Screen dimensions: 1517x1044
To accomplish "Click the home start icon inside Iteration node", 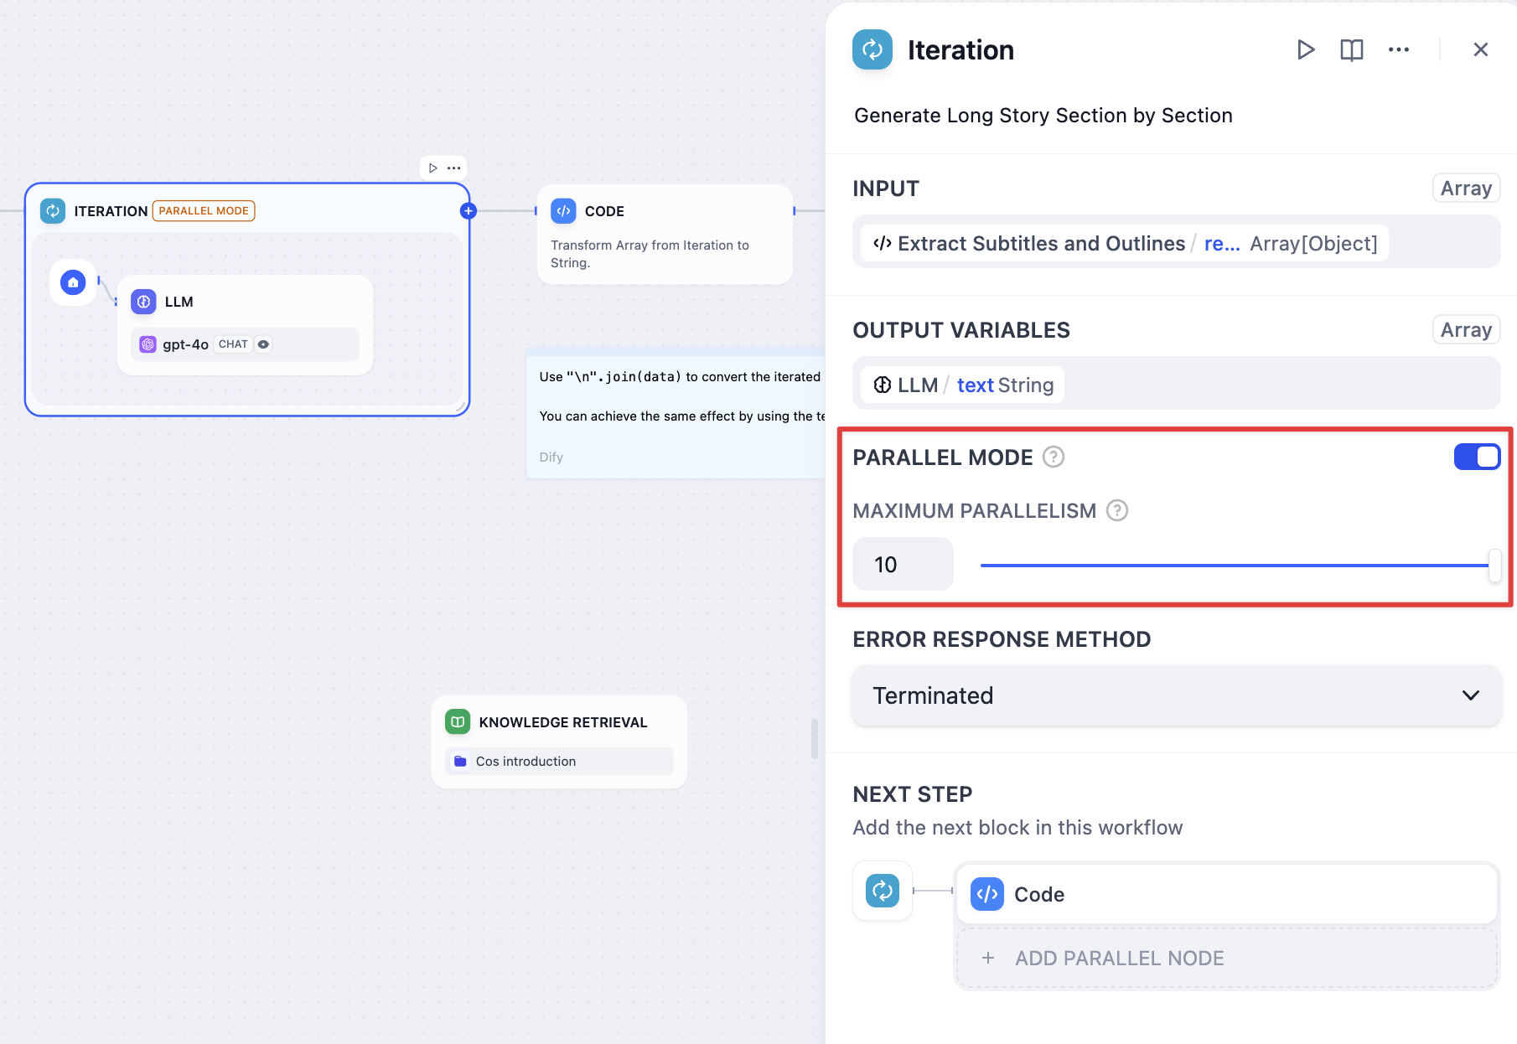I will pyautogui.click(x=73, y=283).
